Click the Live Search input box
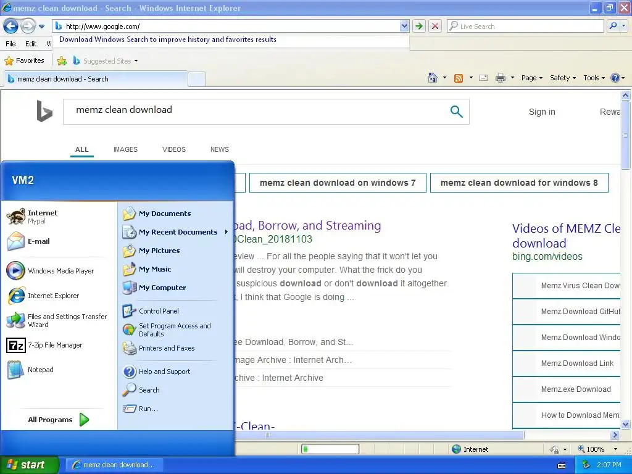This screenshot has width=632, height=474. point(525,26)
